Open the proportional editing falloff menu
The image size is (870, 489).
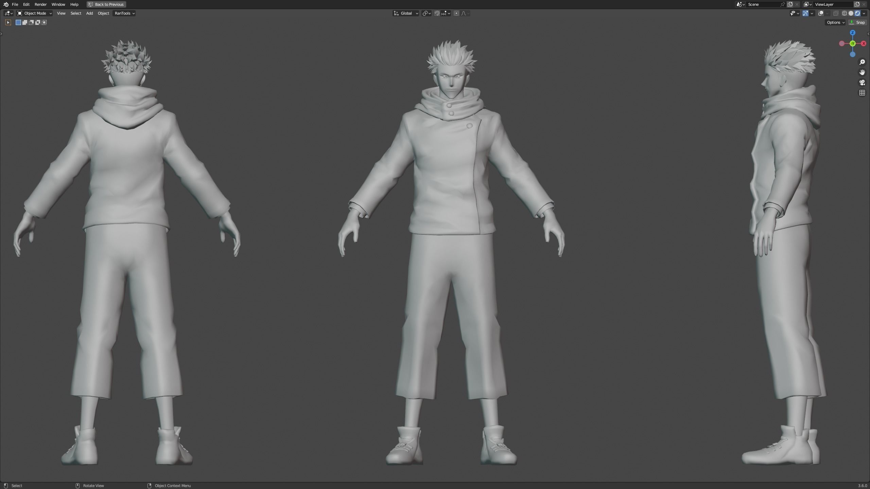point(465,13)
